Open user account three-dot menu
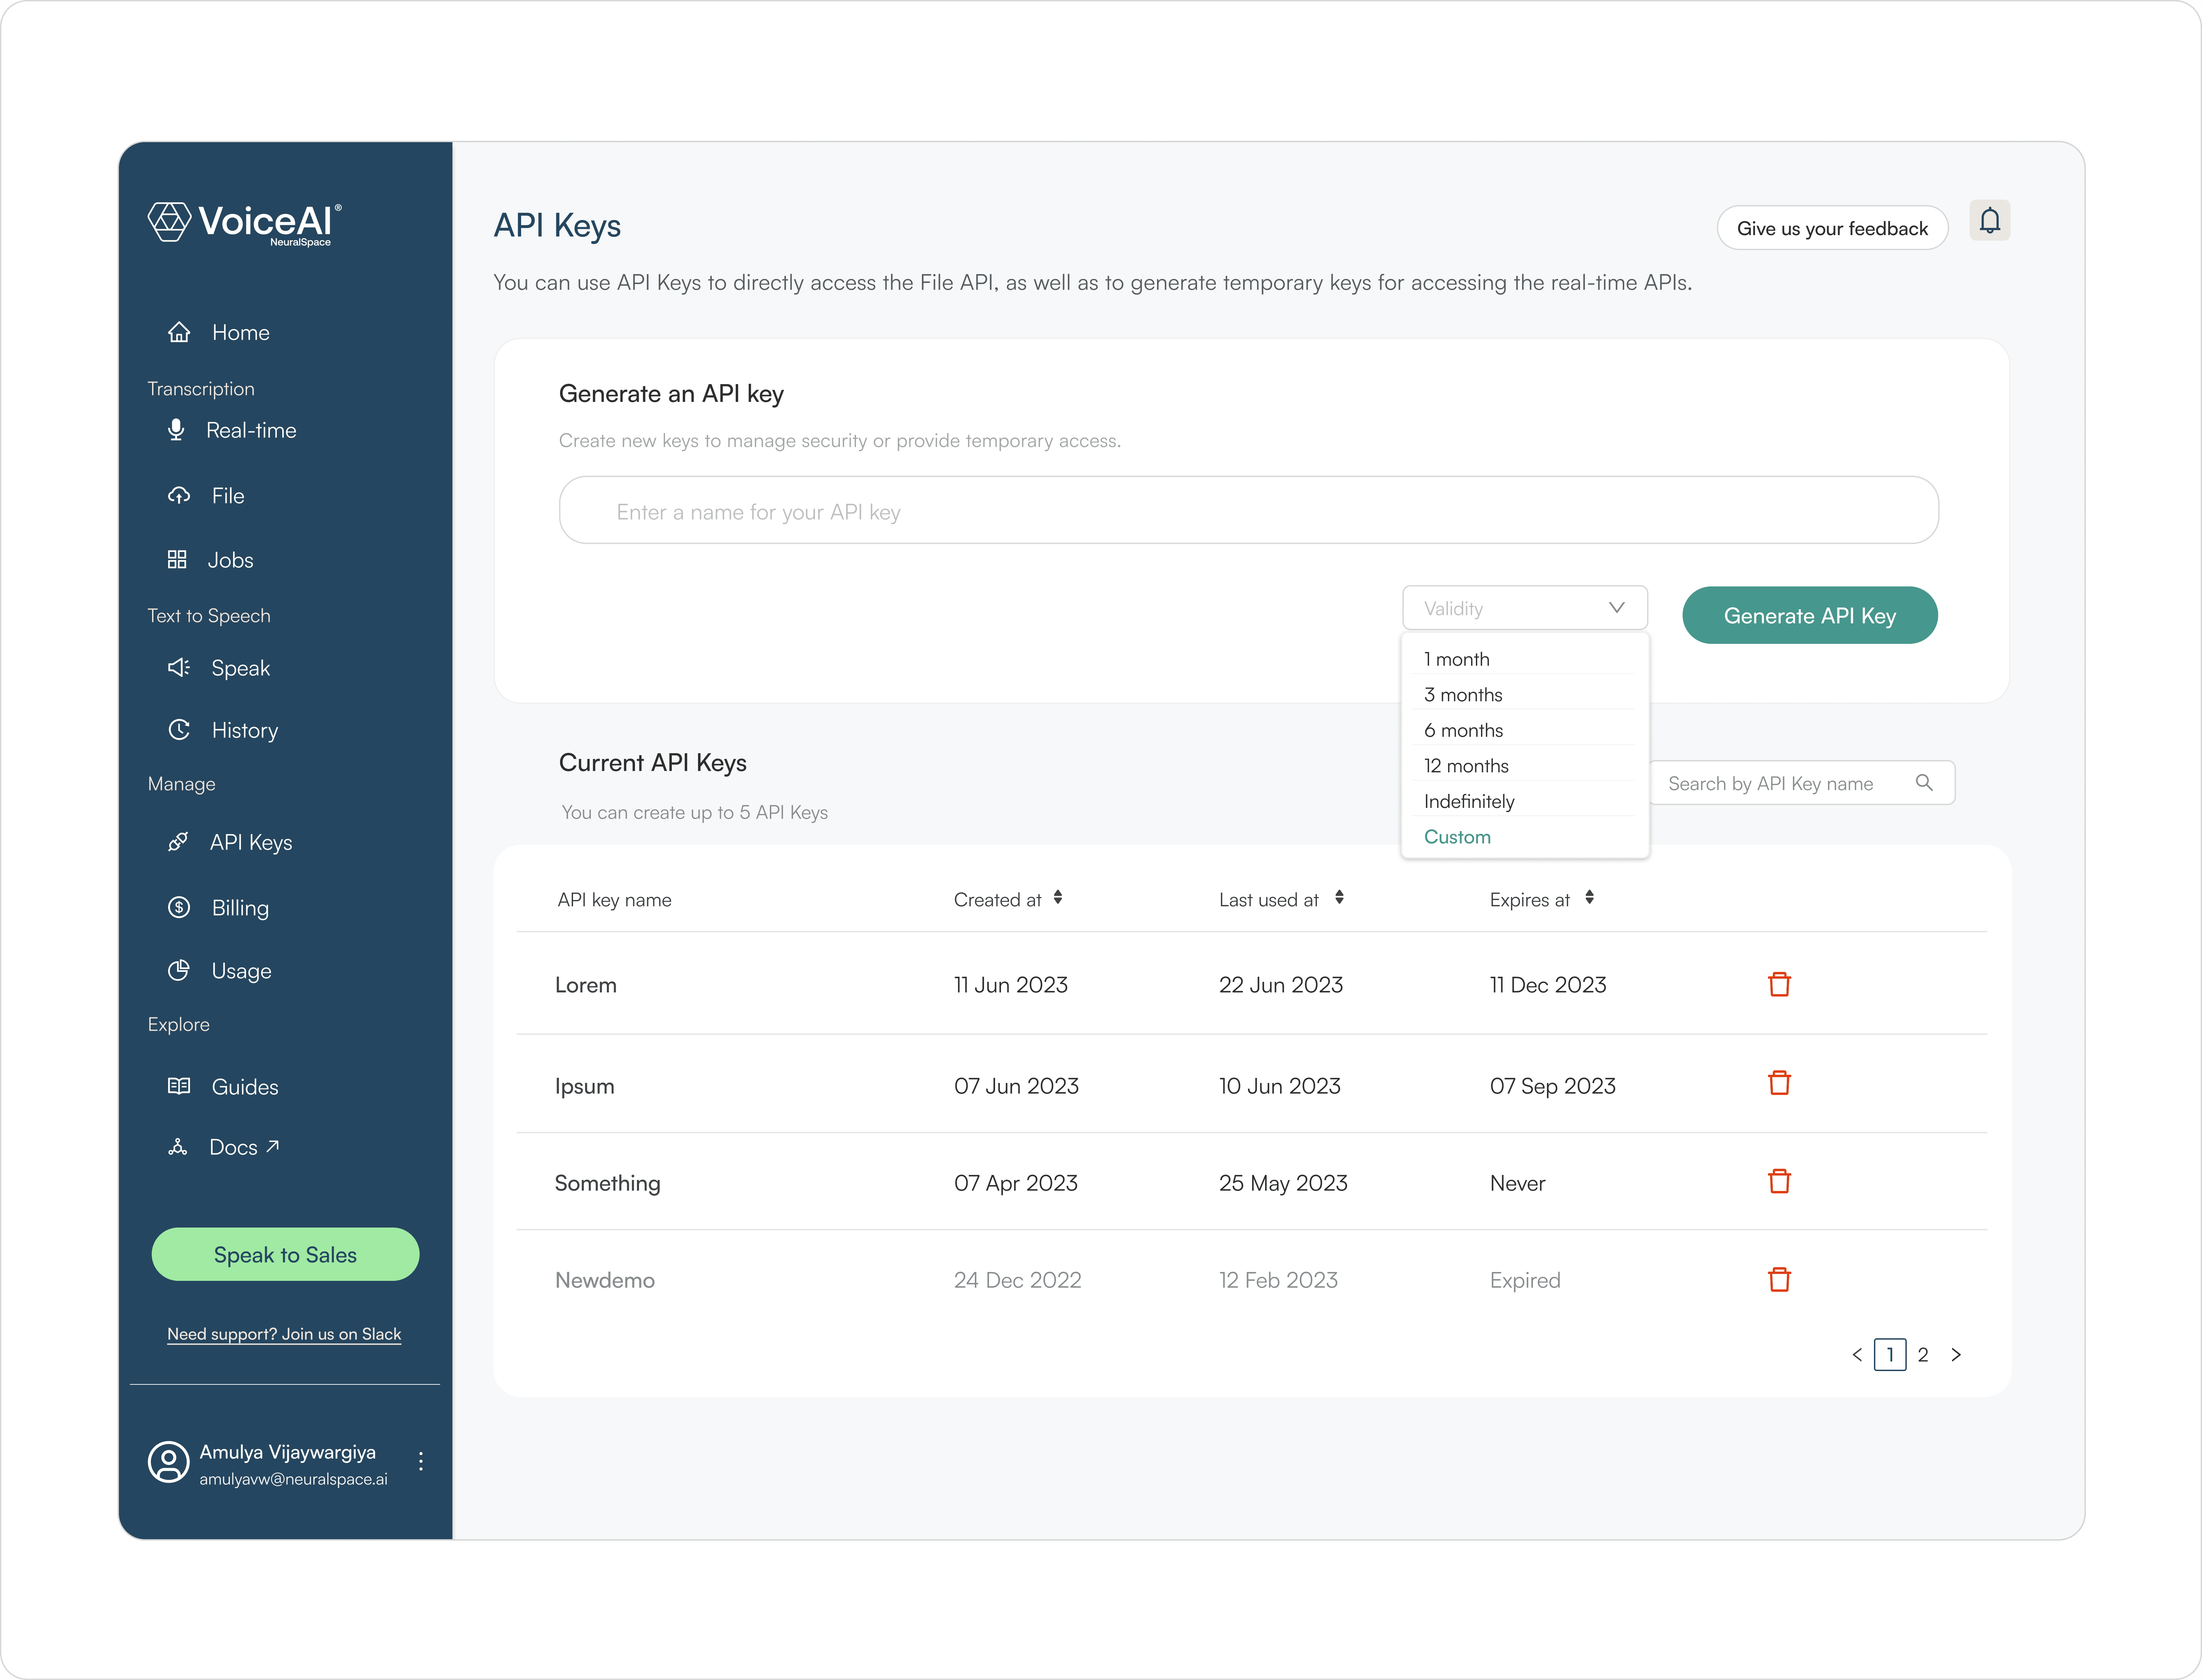2202x1680 pixels. tap(421, 1461)
